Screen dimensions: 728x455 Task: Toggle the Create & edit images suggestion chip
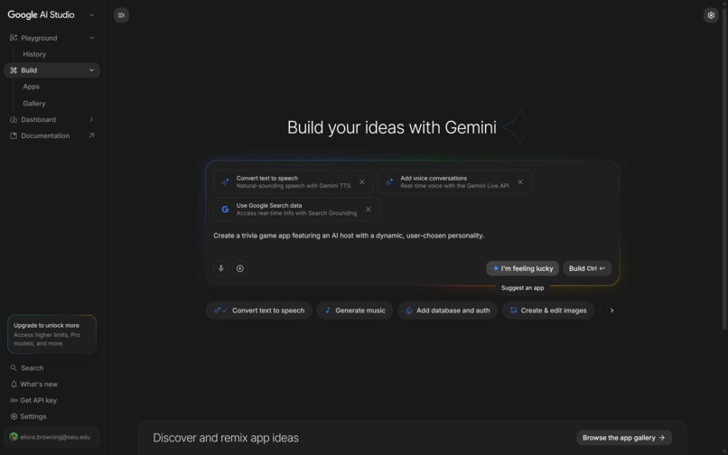point(548,311)
